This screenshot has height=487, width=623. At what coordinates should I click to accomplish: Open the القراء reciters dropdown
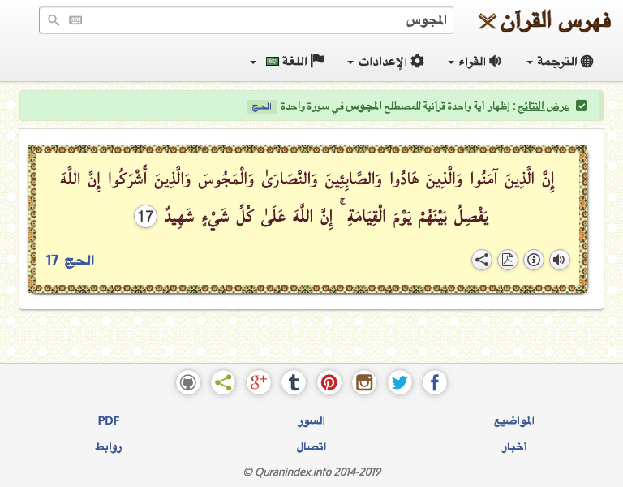pyautogui.click(x=475, y=61)
